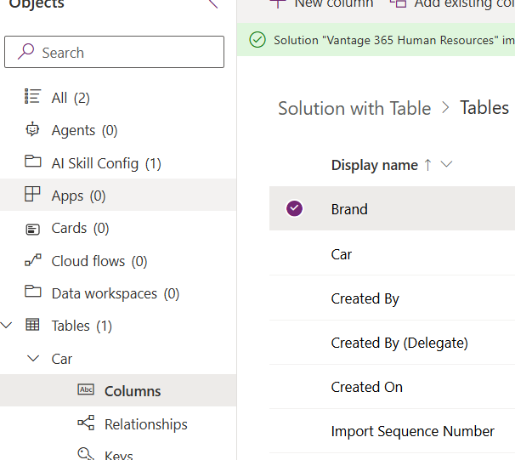This screenshot has height=460, width=515.
Task: Open the Created On column
Action: (x=366, y=387)
